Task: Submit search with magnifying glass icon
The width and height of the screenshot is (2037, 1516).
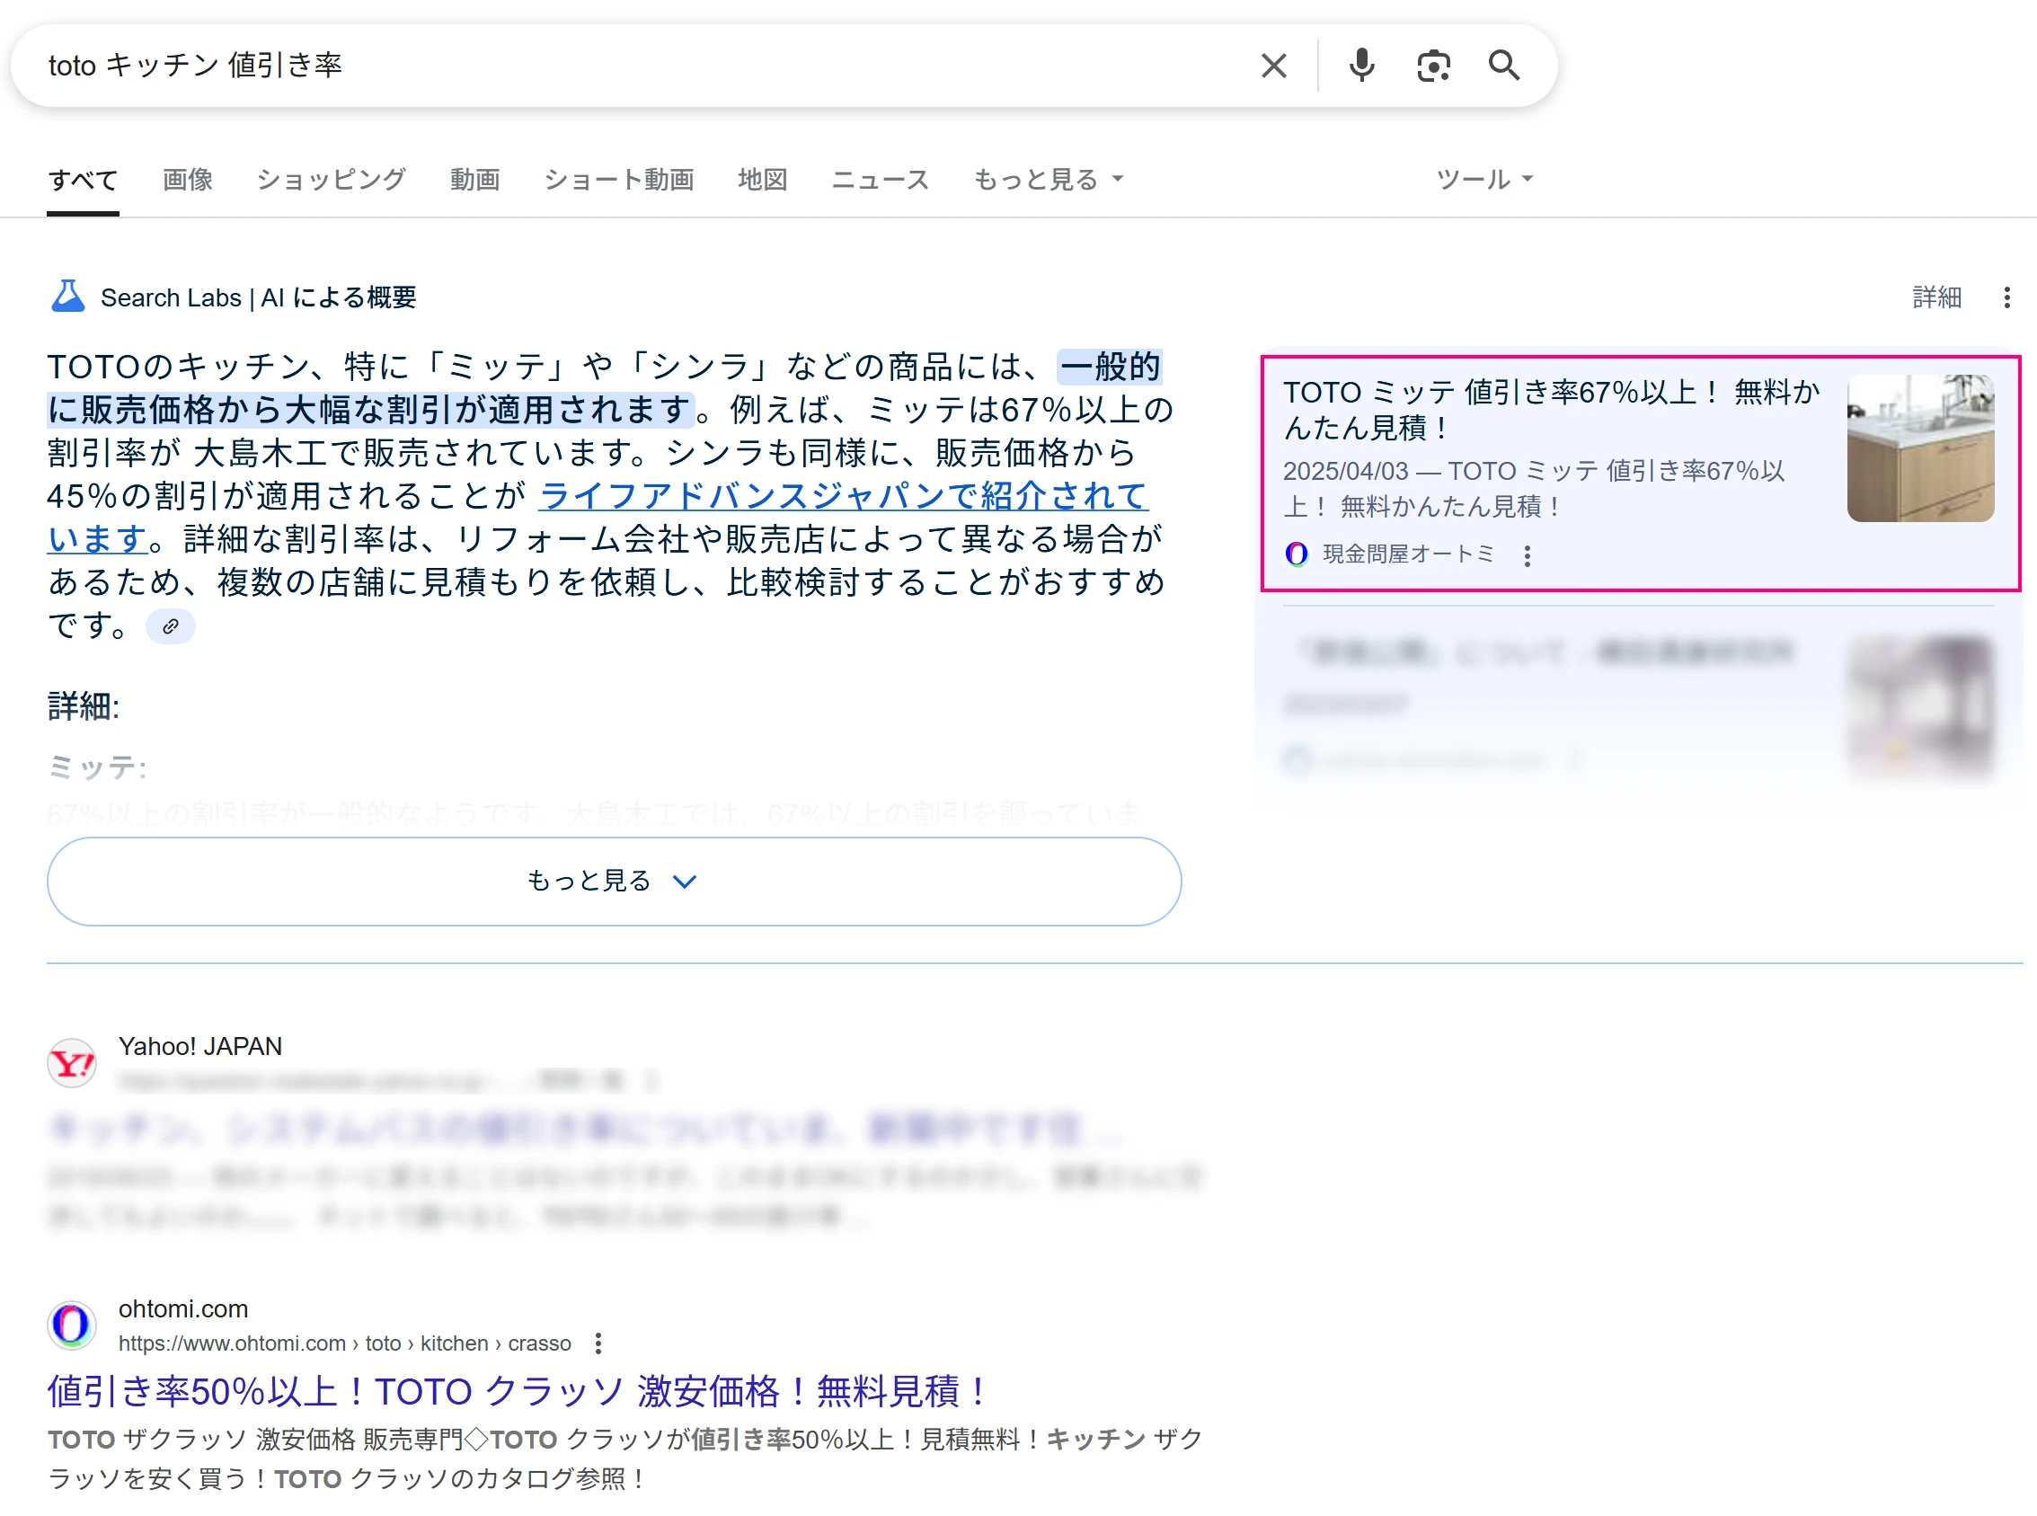Action: coord(1504,66)
